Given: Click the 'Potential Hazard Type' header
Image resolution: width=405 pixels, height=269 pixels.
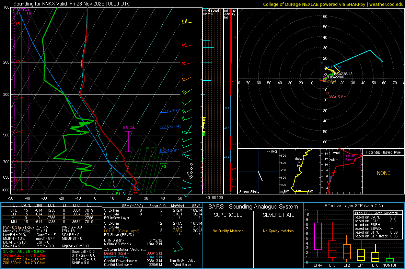Looking at the screenshot, I should [383, 152].
